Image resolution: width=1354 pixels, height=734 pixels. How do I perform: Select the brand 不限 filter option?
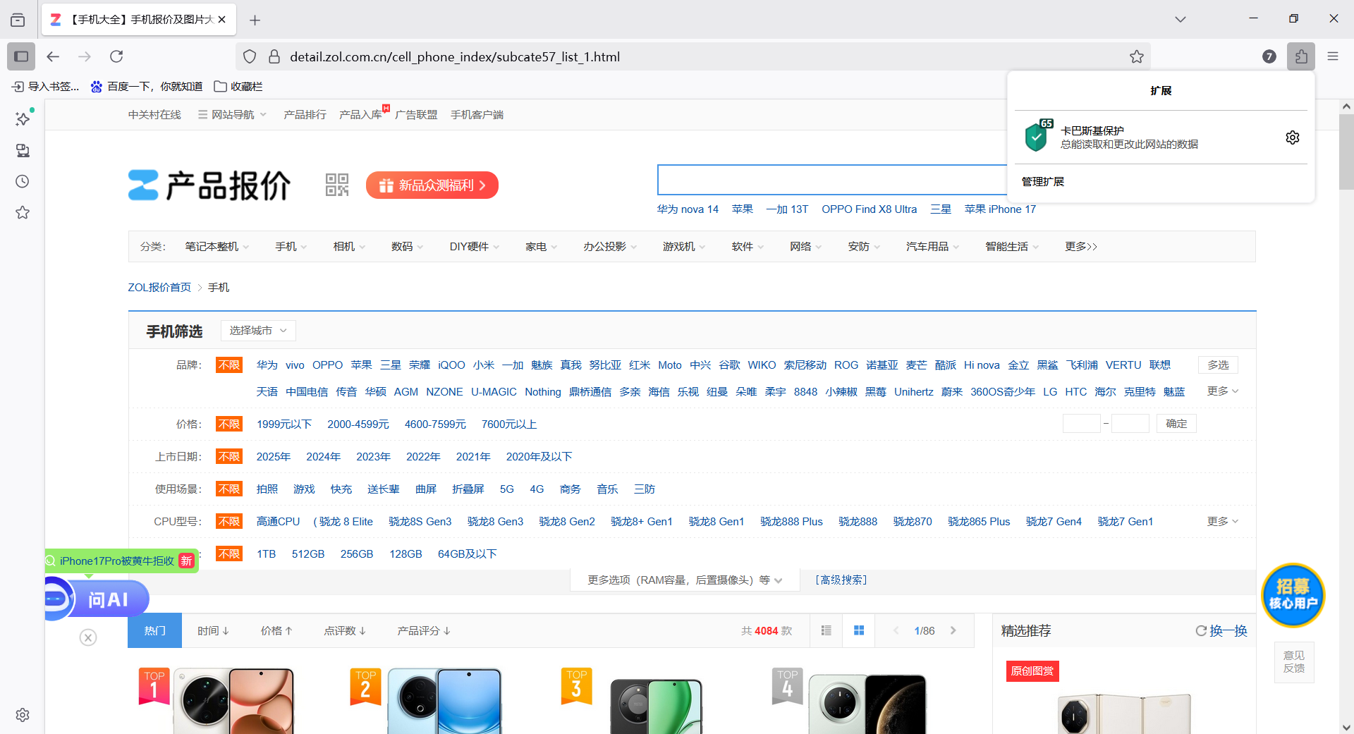pyautogui.click(x=229, y=365)
